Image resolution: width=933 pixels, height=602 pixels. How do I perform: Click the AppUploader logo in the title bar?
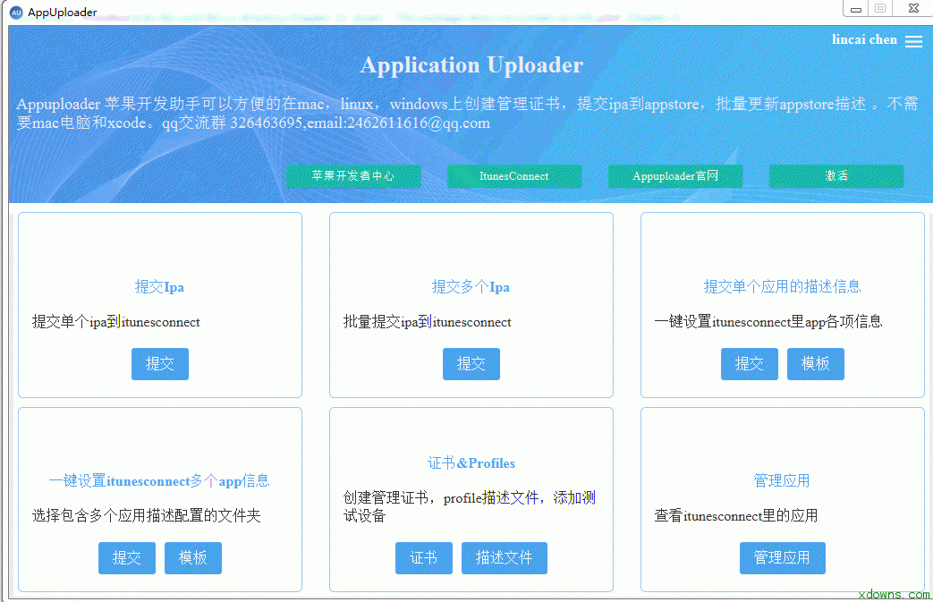[16, 12]
